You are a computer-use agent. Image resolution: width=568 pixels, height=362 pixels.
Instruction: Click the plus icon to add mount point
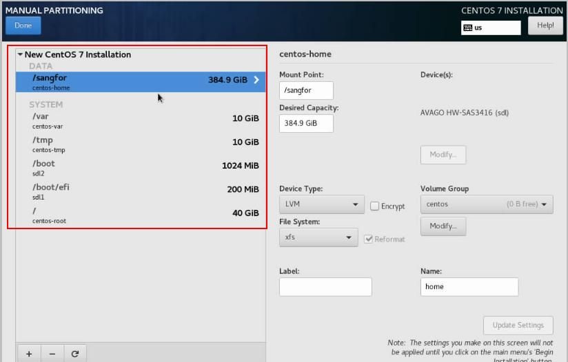point(29,354)
